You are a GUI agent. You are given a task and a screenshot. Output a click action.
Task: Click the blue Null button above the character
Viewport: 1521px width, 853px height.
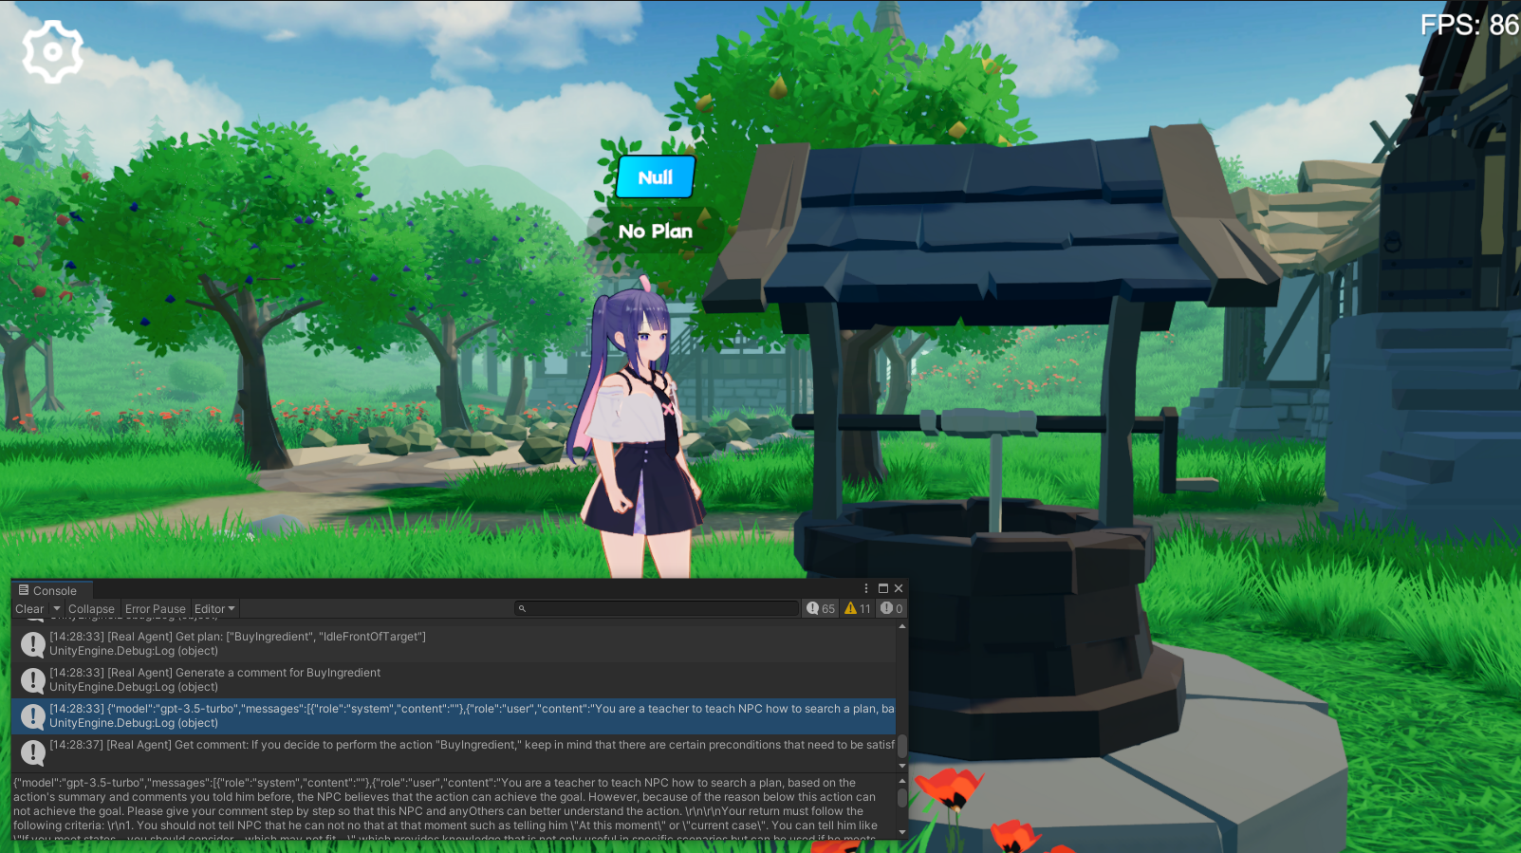(x=656, y=176)
